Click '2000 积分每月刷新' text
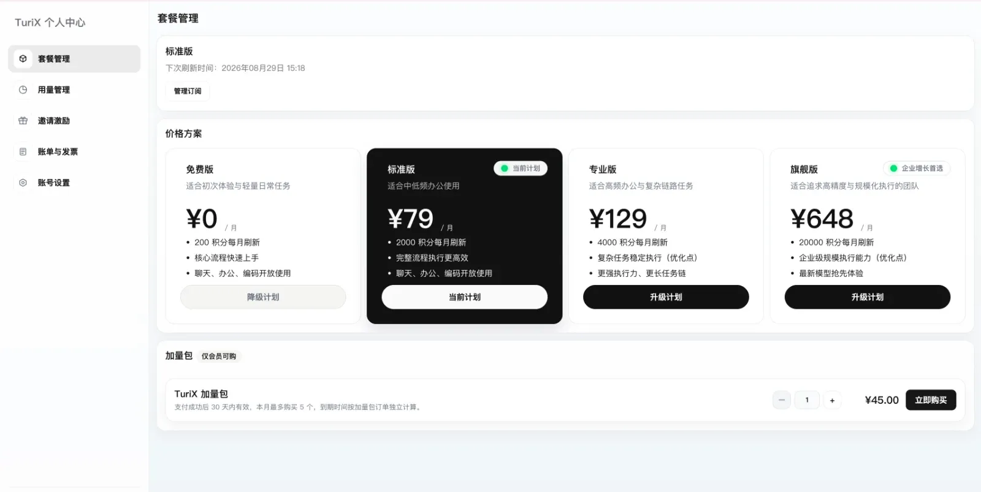 pyautogui.click(x=431, y=243)
